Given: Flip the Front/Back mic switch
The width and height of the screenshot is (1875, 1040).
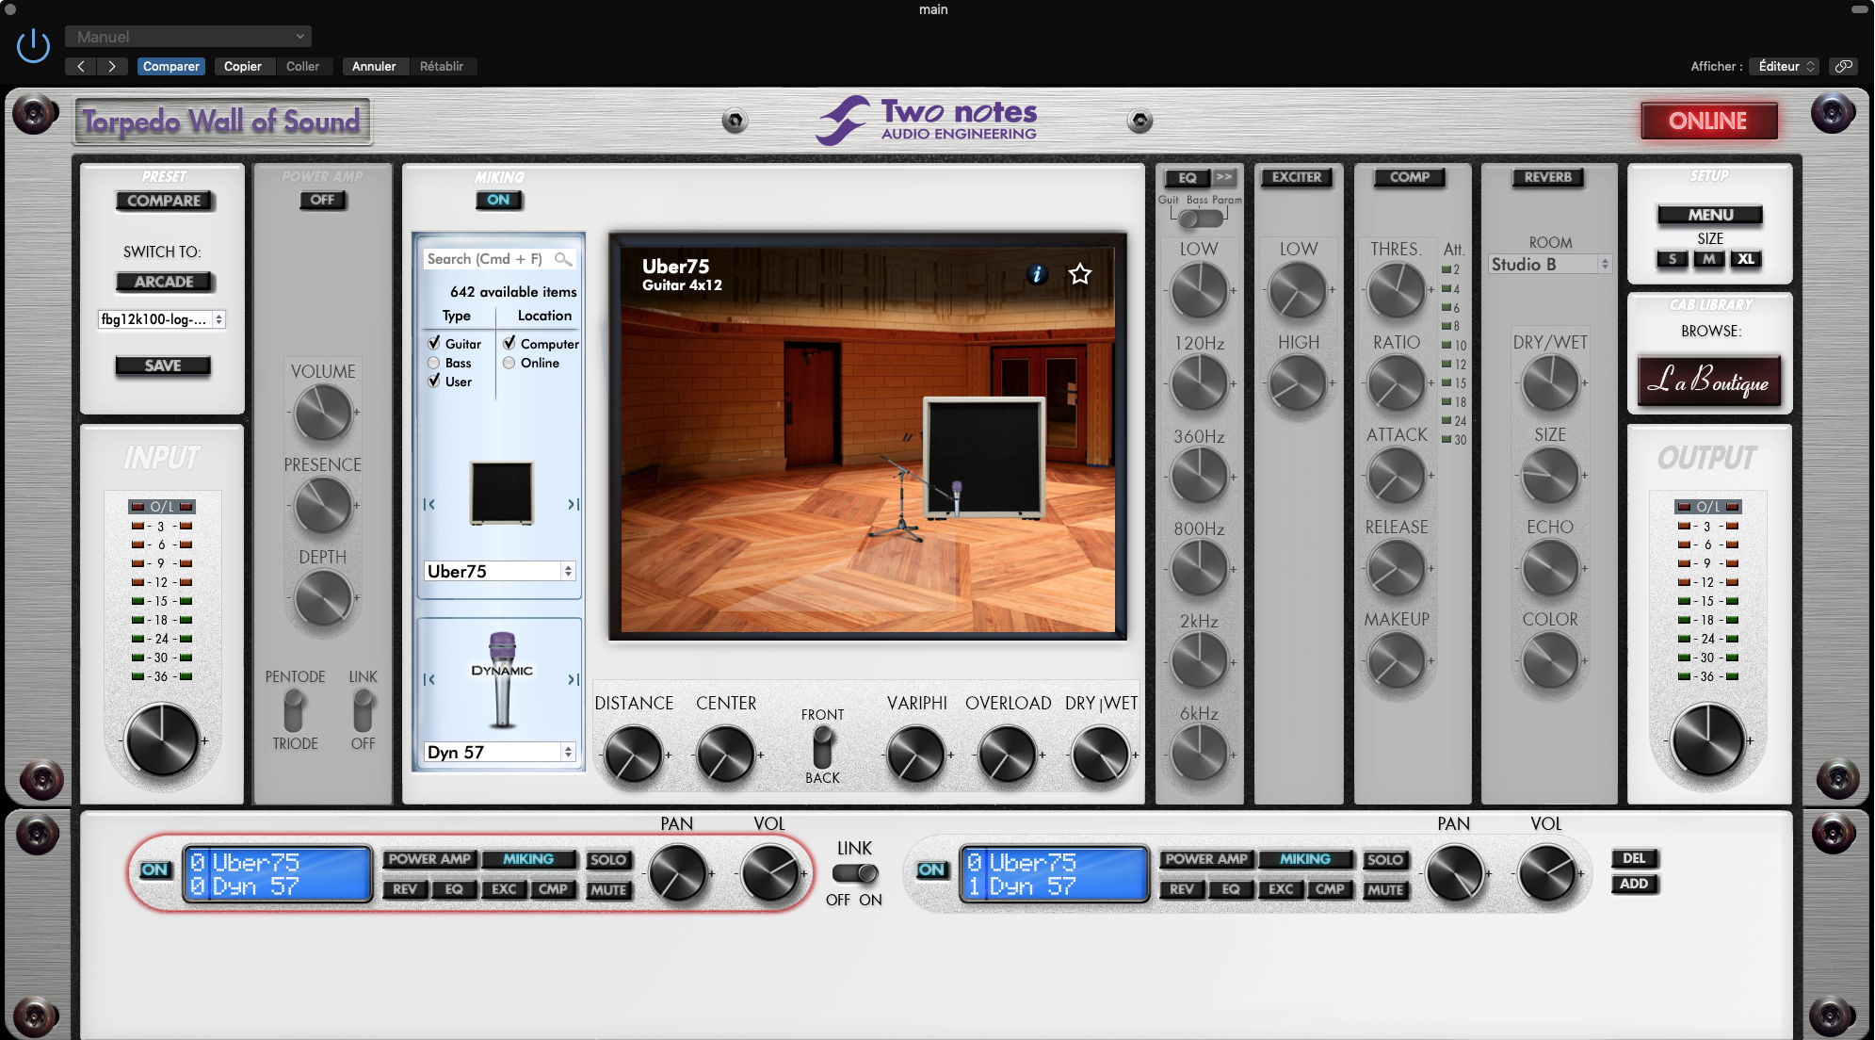Looking at the screenshot, I should [822, 747].
